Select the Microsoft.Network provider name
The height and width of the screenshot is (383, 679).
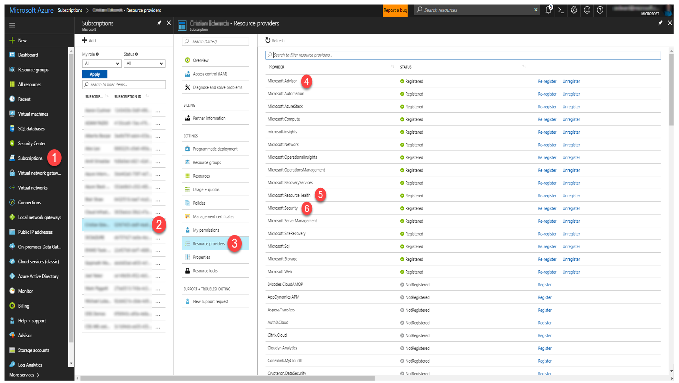283,145
